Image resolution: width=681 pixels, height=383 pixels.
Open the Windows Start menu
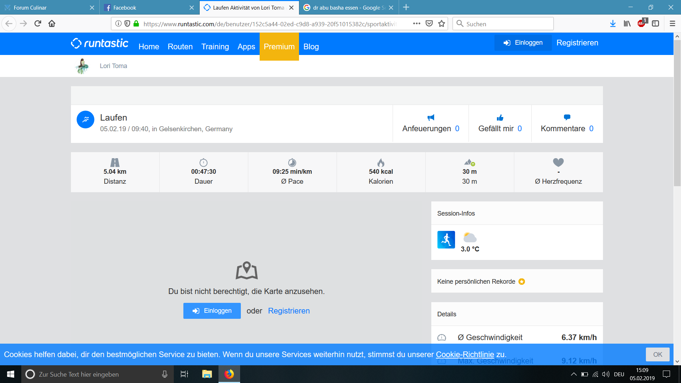point(11,374)
